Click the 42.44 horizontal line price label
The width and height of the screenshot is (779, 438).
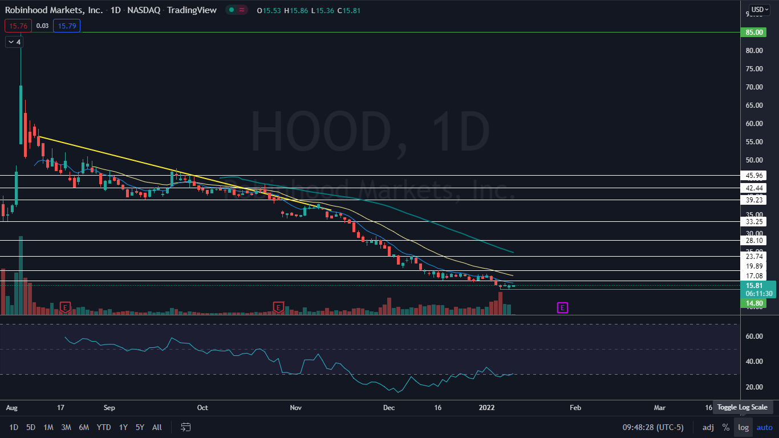[x=754, y=188]
